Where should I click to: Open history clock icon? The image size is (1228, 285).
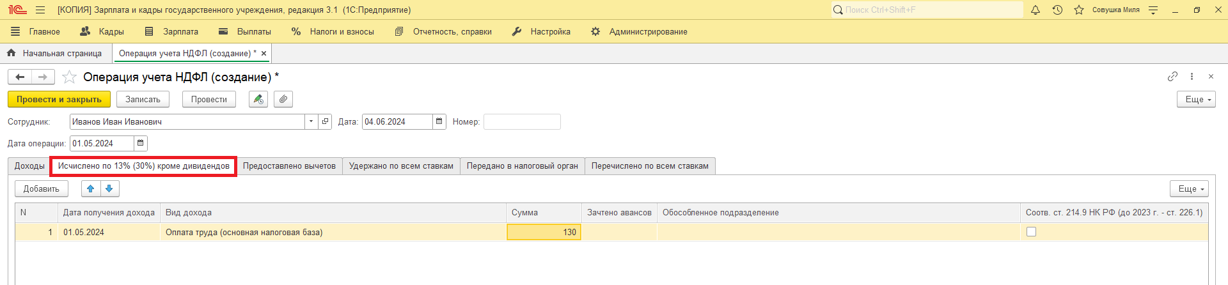pyautogui.click(x=1057, y=10)
